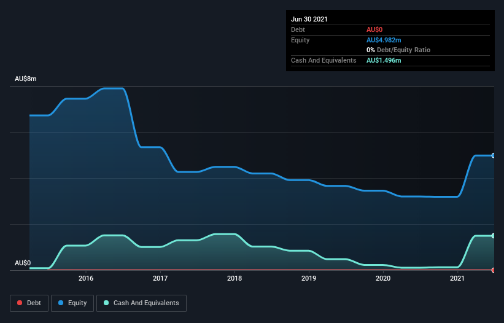The height and width of the screenshot is (323, 504).
Task: Click the 2020 x-axis label
Action: click(383, 278)
